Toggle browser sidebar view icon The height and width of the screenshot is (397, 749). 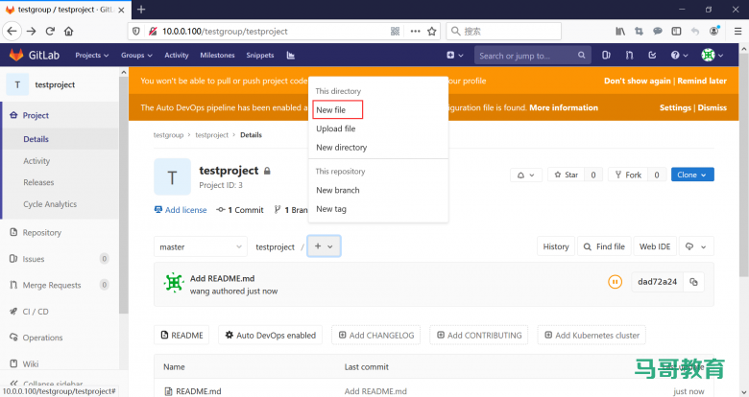[676, 31]
